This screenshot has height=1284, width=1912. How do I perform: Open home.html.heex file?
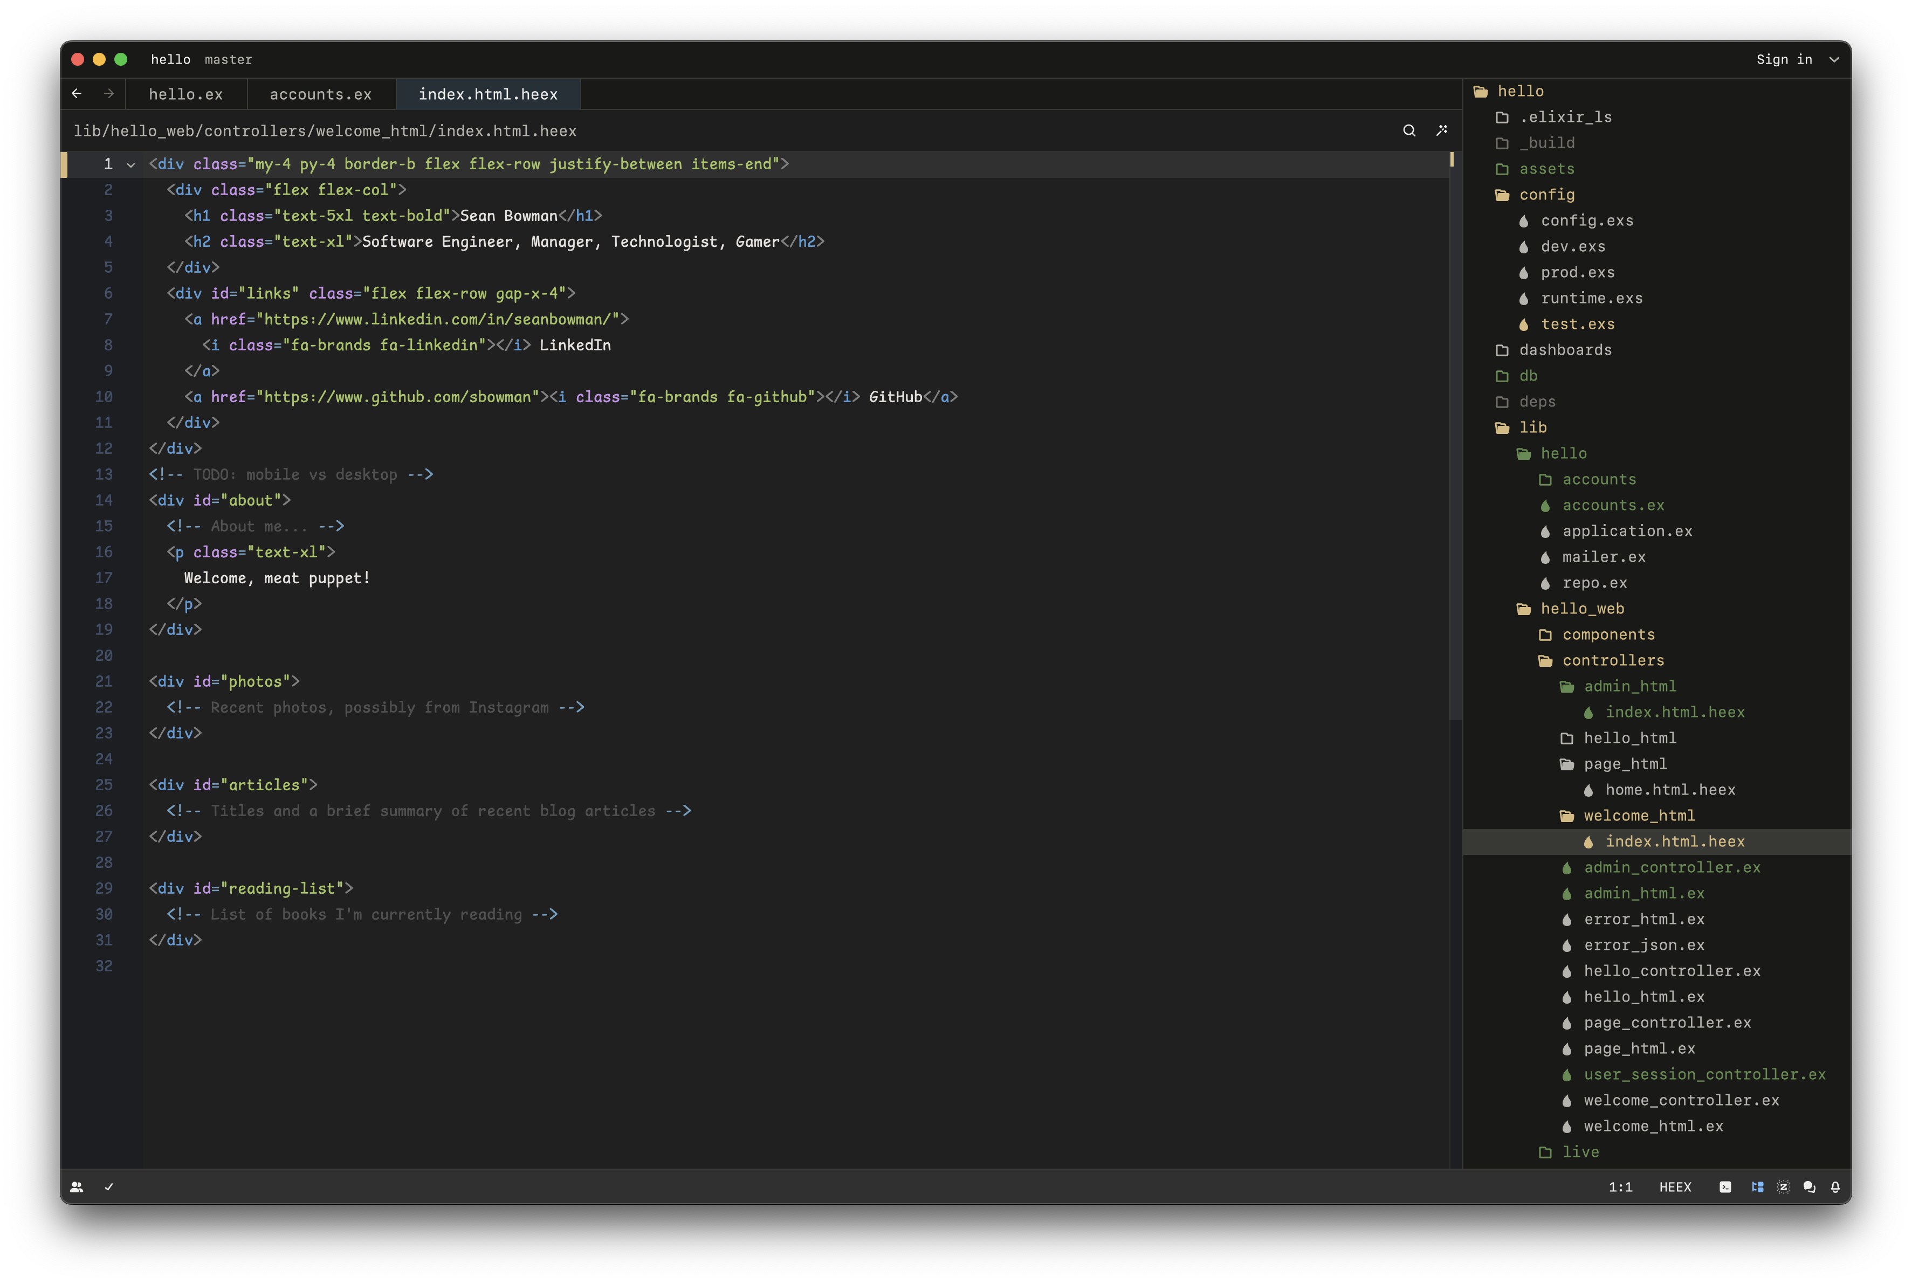coord(1657,789)
